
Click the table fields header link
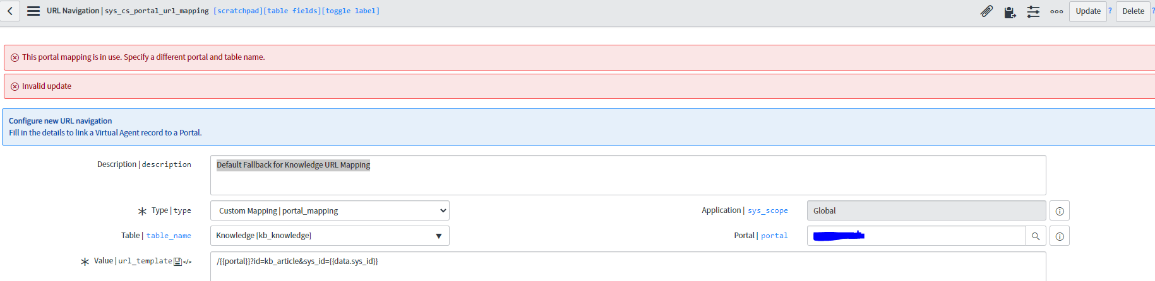[x=292, y=11]
